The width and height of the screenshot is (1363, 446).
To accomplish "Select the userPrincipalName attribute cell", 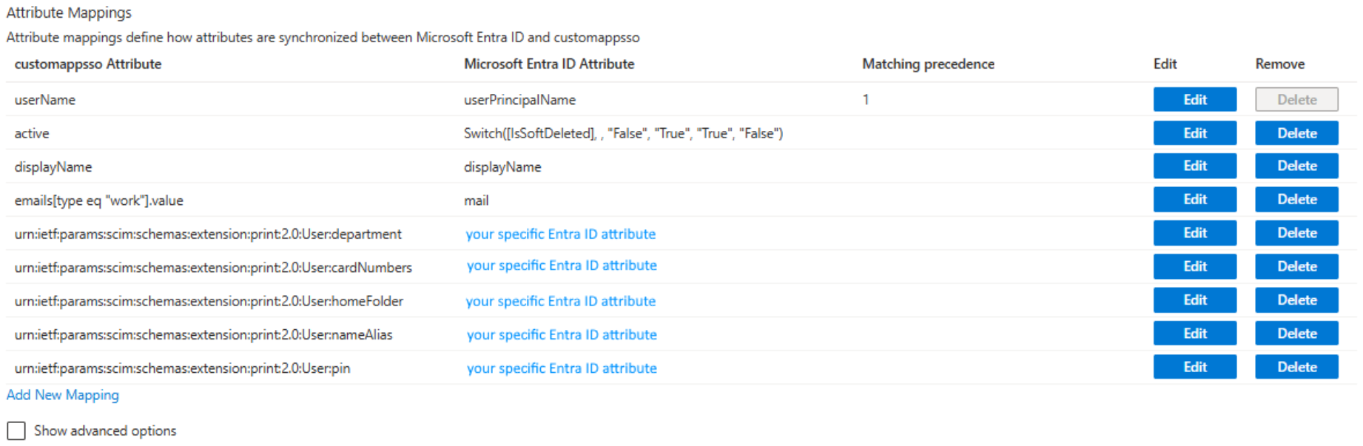I will pyautogui.click(x=519, y=100).
